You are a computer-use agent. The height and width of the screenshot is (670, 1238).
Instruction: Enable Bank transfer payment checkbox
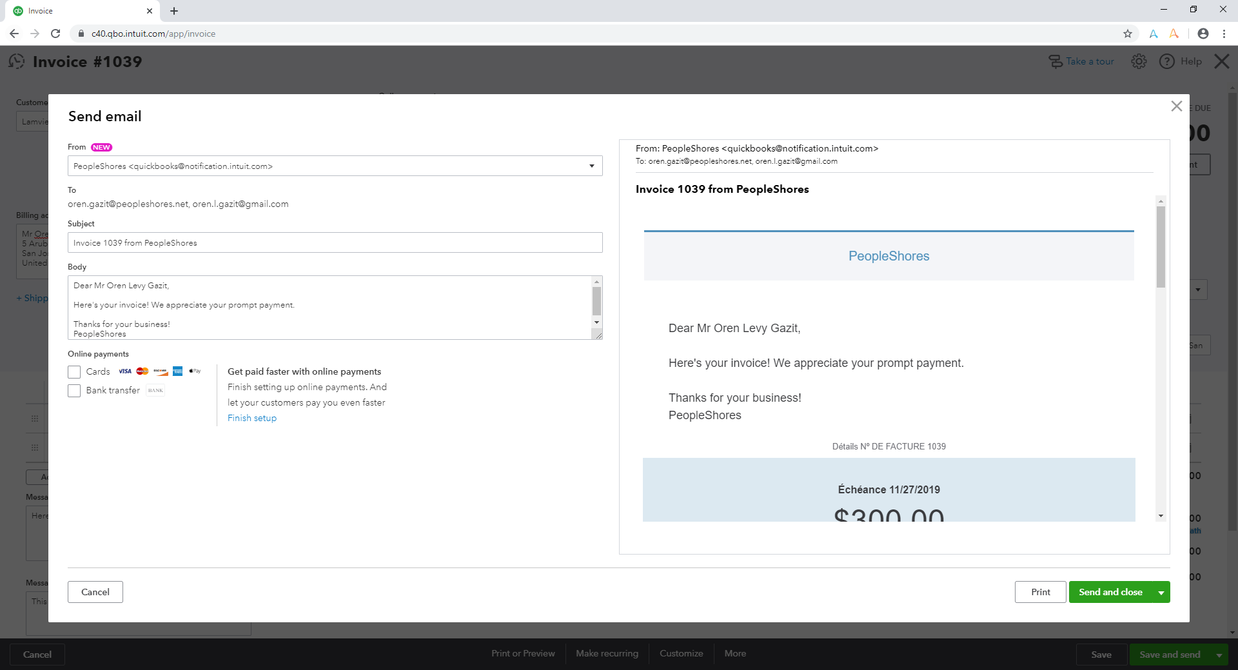[74, 391]
